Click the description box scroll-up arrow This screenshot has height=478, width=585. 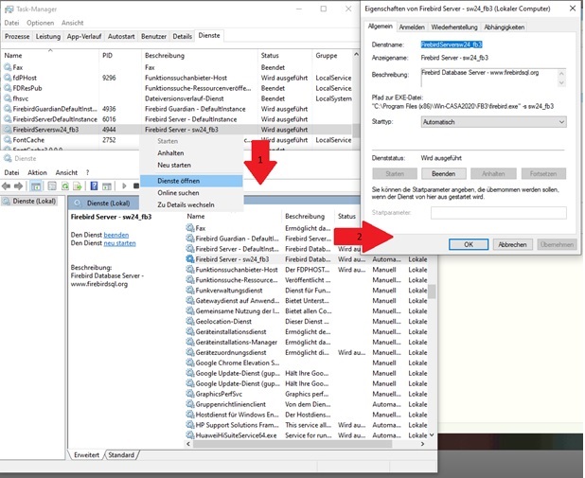(x=562, y=73)
